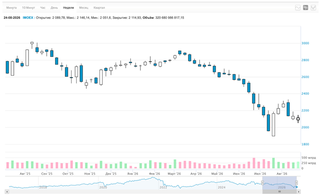The image size is (321, 196).
Task: Click the 2000 price axis label
Action: coord(305,127)
